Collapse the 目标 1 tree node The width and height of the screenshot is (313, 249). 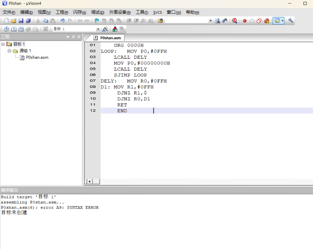point(3,44)
